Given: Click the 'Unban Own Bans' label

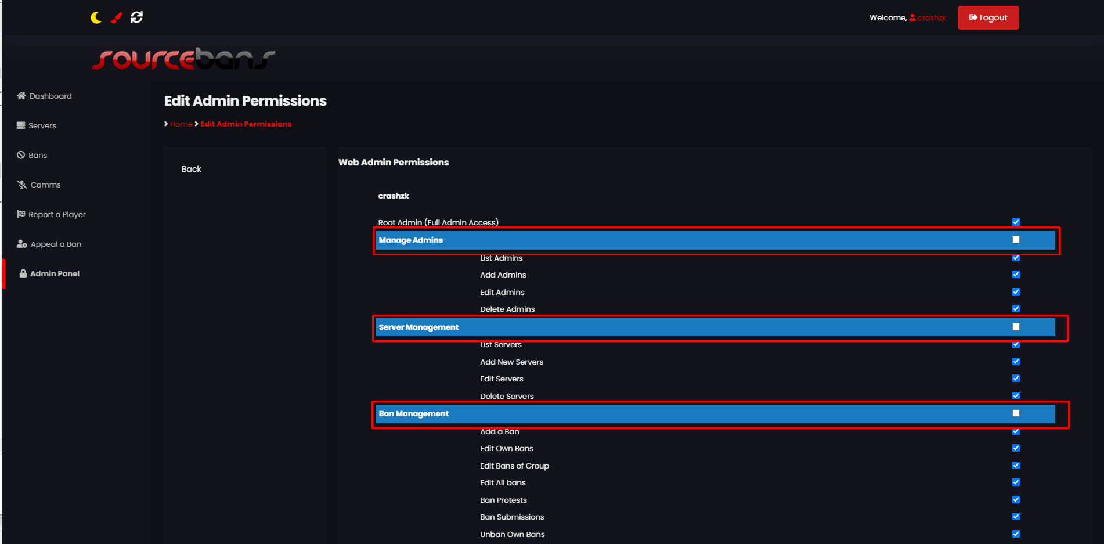Looking at the screenshot, I should click(512, 534).
